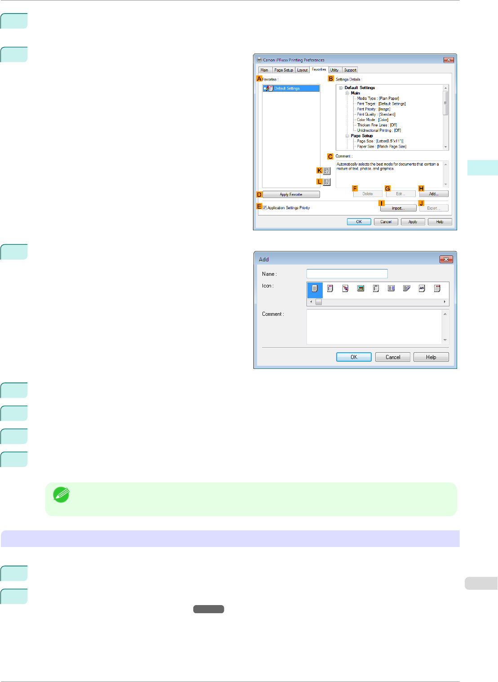Click the Apply Favorite button

point(291,194)
